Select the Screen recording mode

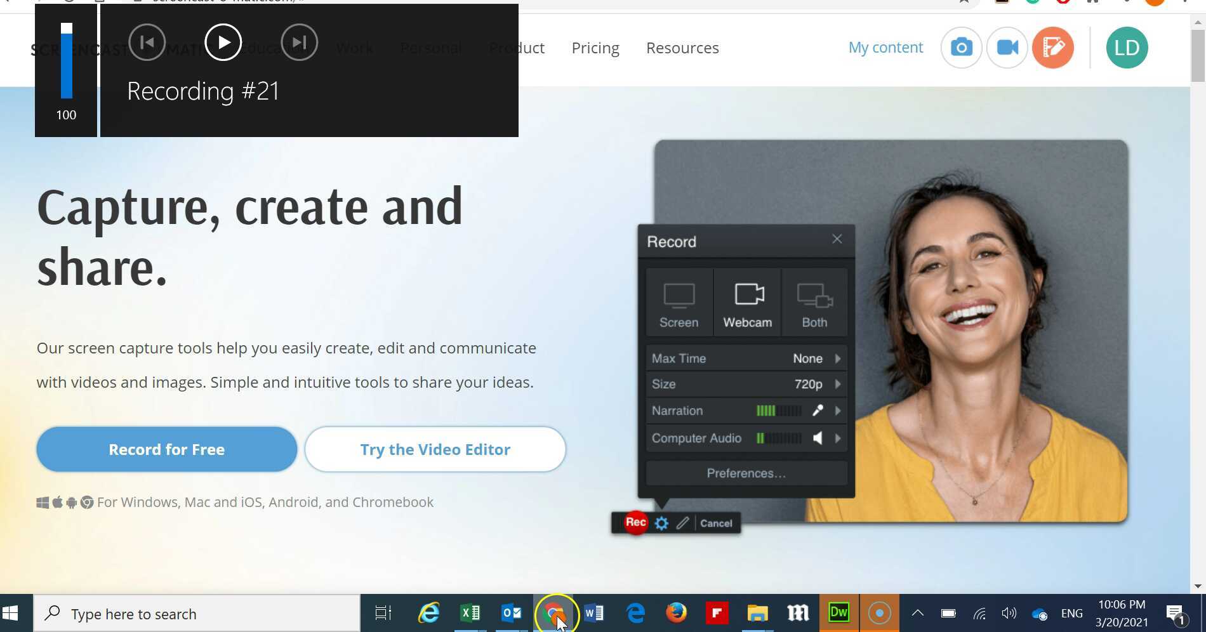679,303
